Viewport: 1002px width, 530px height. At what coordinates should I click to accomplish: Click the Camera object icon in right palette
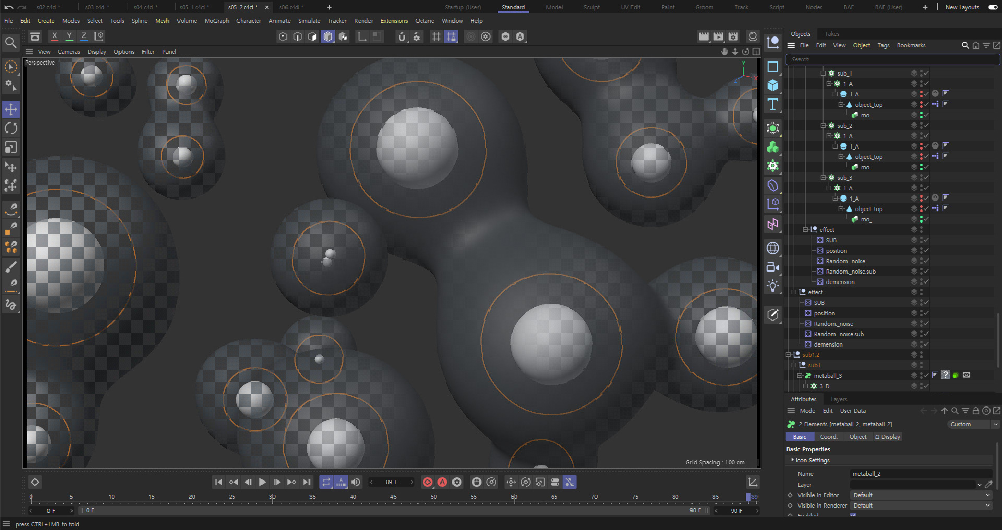click(773, 267)
